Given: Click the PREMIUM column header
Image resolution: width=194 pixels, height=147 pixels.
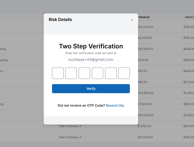Looking at the screenshot, I should coord(144,17).
